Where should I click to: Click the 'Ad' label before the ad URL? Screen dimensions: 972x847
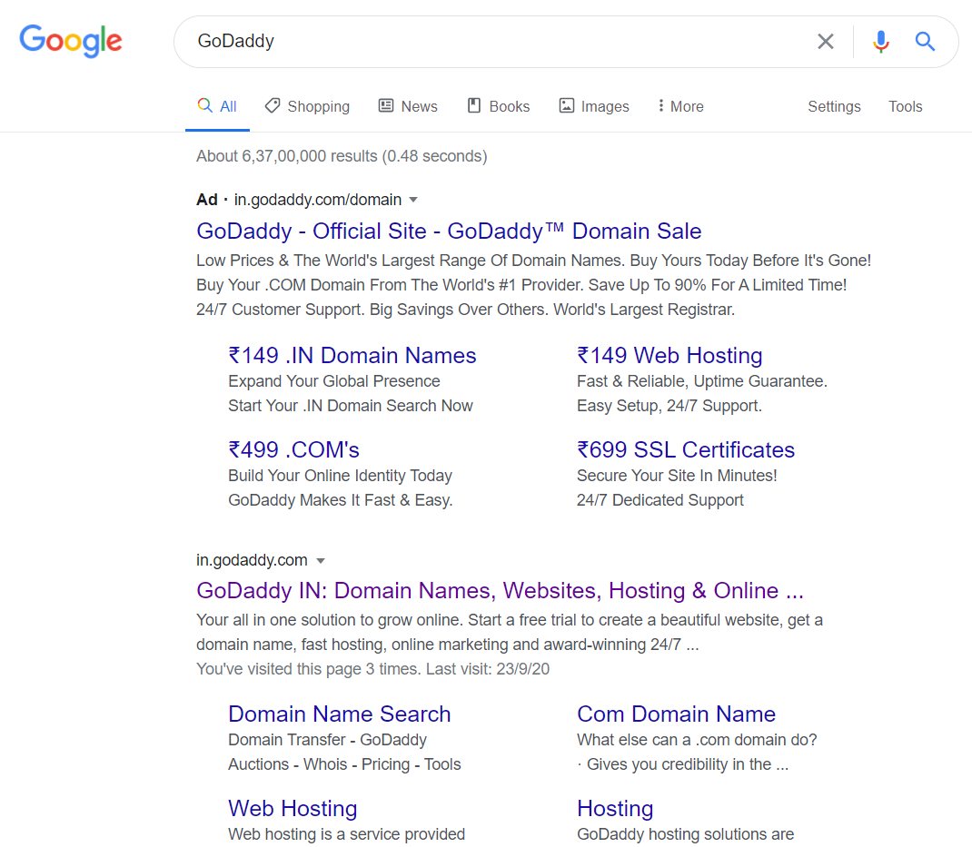point(207,200)
